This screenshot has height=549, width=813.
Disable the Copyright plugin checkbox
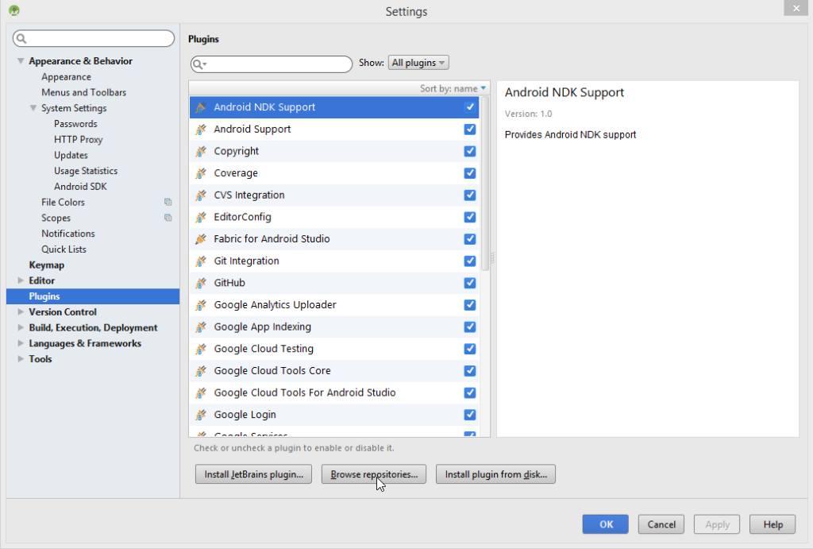tap(469, 151)
